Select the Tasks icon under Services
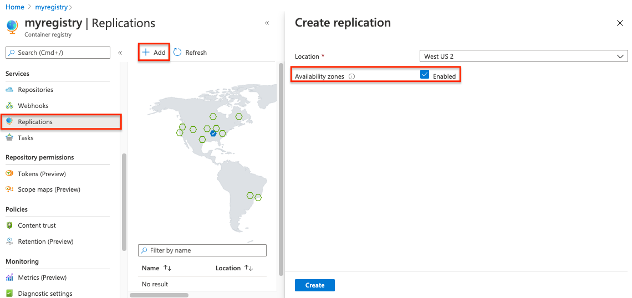 9,138
